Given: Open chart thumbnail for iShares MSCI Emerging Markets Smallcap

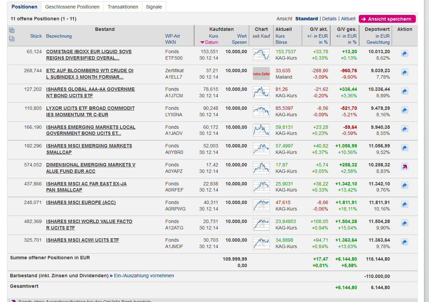Looking at the screenshot, I should (261, 149).
